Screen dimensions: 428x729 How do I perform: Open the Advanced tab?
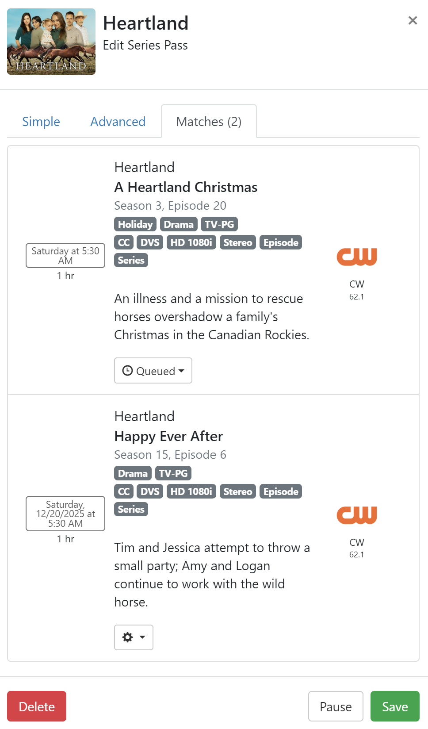[x=118, y=122]
